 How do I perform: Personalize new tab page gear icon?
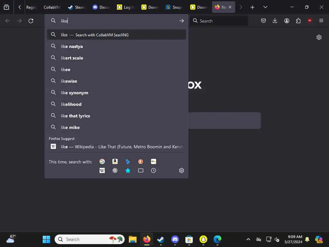(319, 37)
